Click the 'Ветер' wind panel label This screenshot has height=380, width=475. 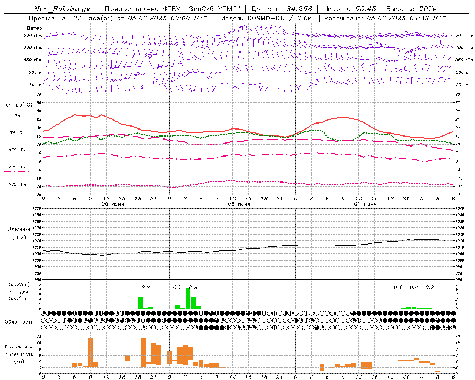34,28
